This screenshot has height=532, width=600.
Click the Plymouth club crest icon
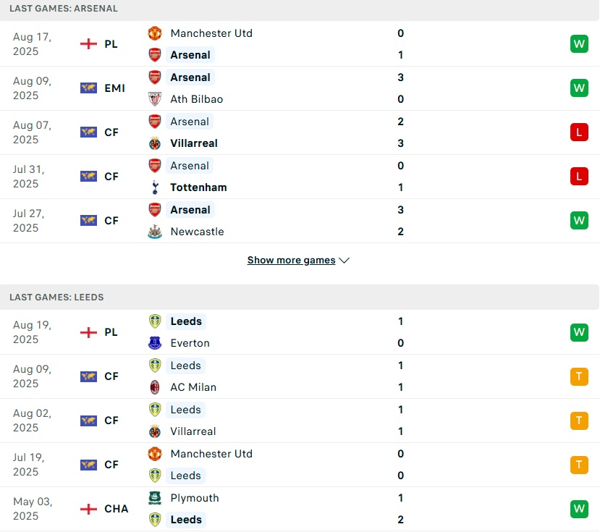pyautogui.click(x=155, y=498)
